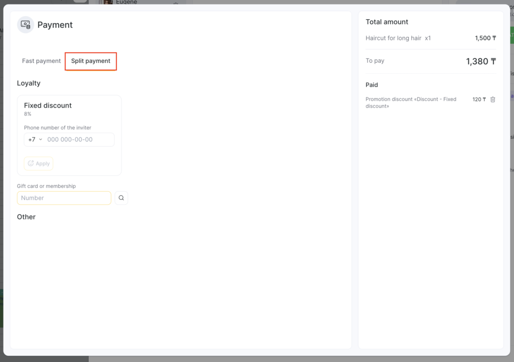Click the Gift card or membership label

[46, 186]
